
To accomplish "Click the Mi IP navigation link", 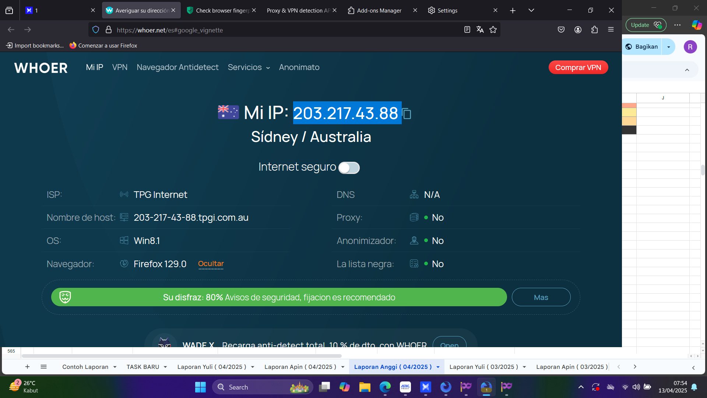I will click(x=95, y=67).
